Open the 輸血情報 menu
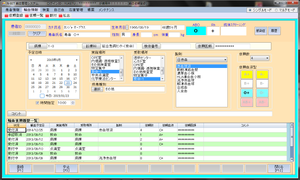Viewport: 300px width, 180px height. pos(31,10)
